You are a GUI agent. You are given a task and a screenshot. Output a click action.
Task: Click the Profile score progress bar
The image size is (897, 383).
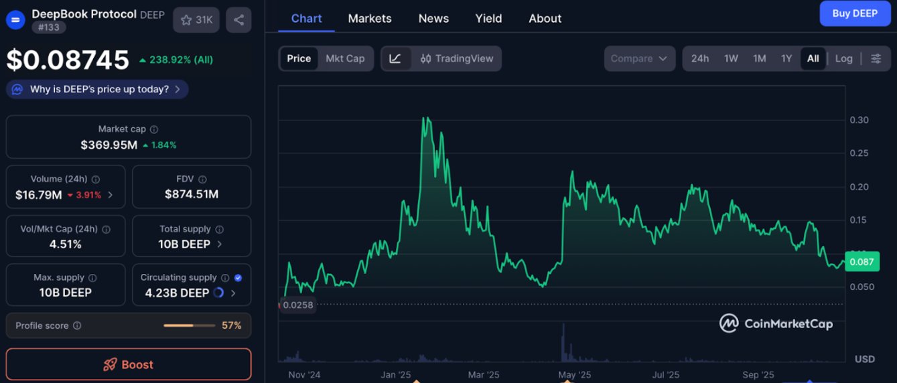pyautogui.click(x=188, y=326)
